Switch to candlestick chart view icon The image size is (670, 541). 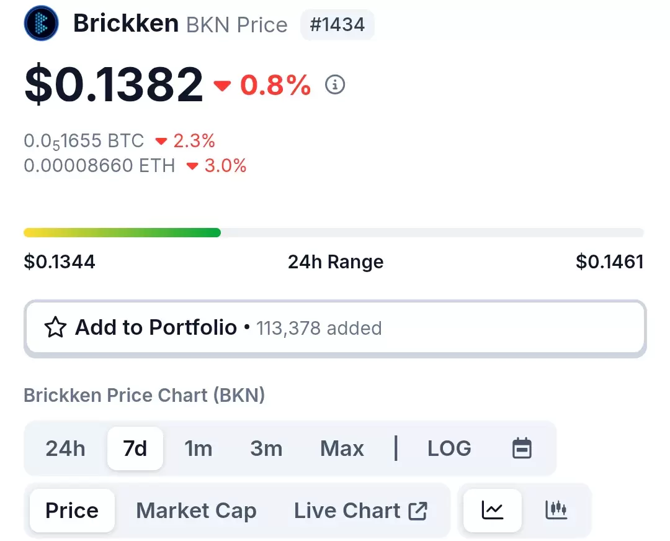(556, 510)
